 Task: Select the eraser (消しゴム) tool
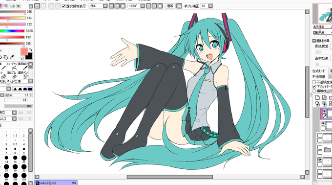click(x=12, y=75)
